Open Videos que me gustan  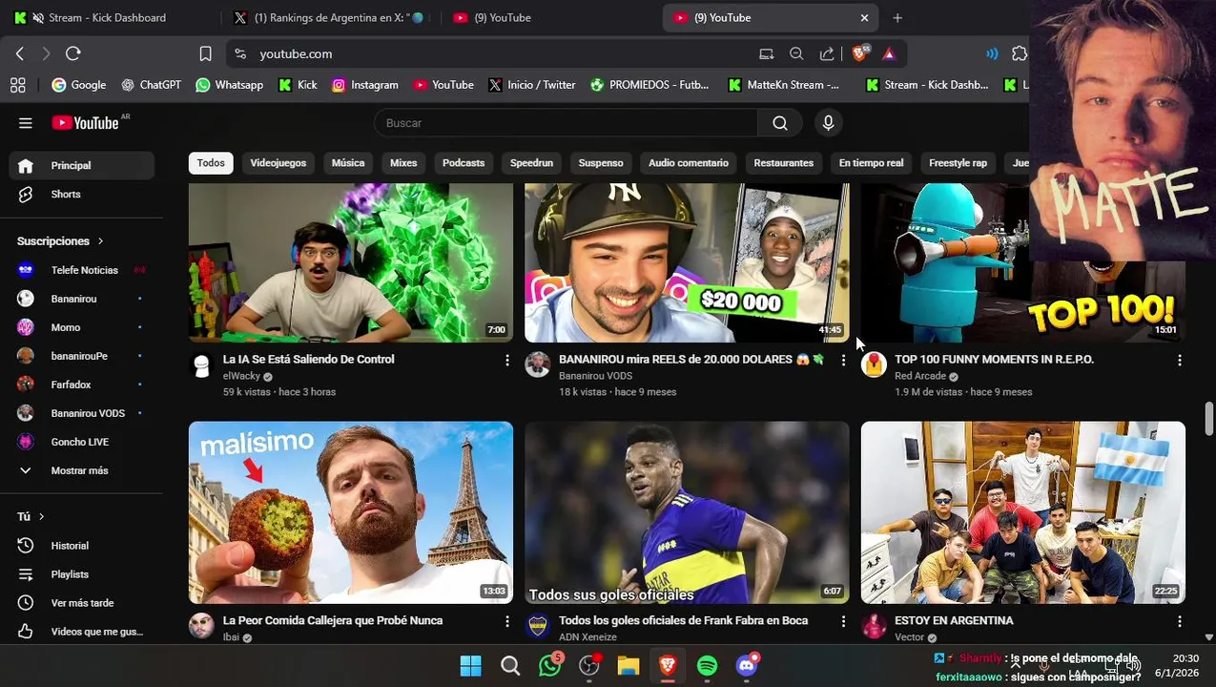[82, 632]
